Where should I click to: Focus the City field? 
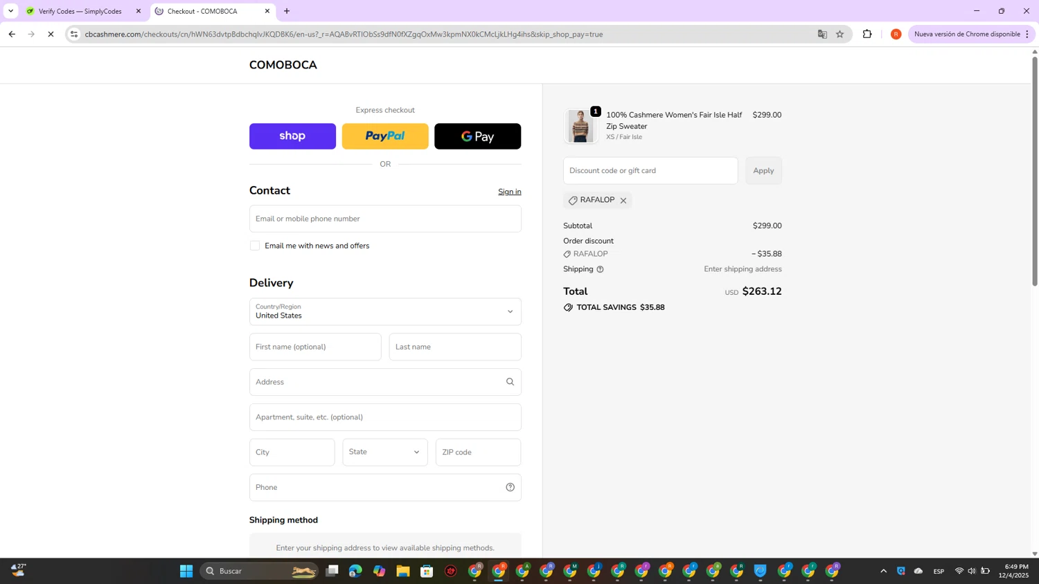pyautogui.click(x=292, y=452)
